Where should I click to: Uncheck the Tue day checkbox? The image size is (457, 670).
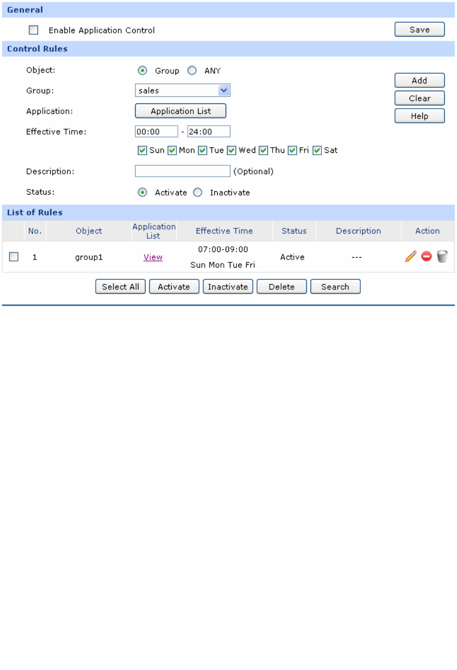tap(202, 150)
